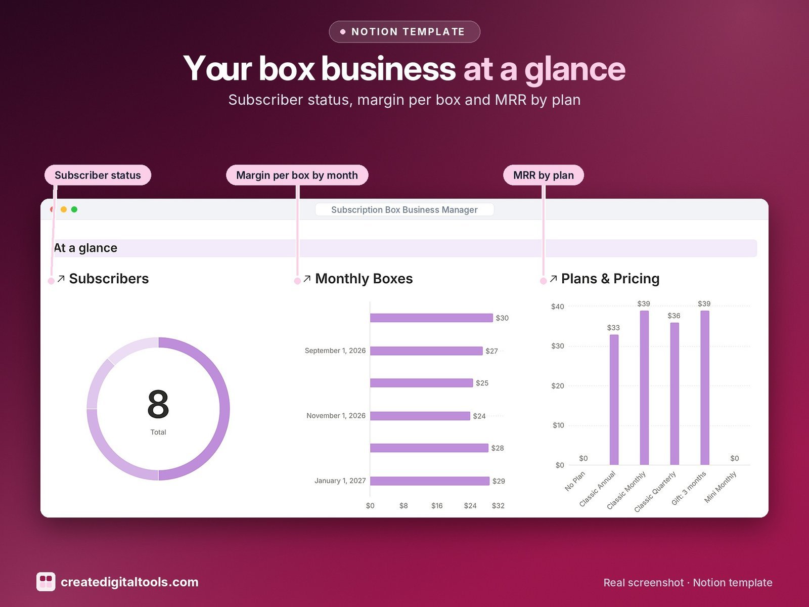Click the November 1, 2026 bar
The width and height of the screenshot is (809, 607).
coord(420,416)
